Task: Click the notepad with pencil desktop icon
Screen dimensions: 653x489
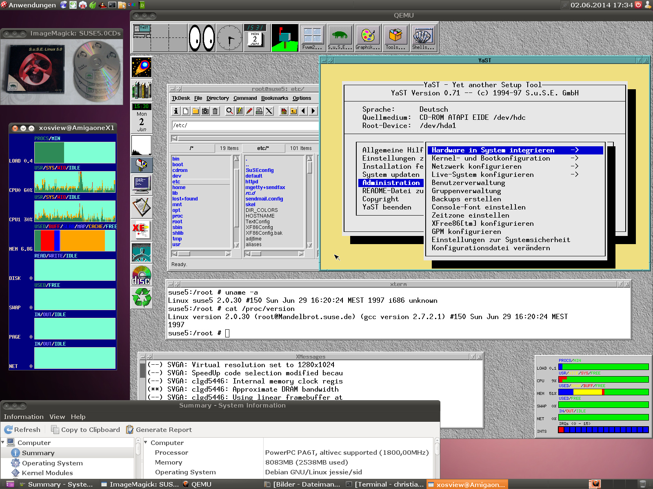Action: tap(142, 207)
